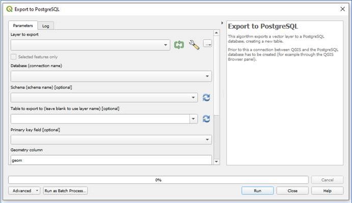Refresh the table list icon
Viewport: 352px width, 203px height.
206,119
